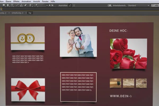The image size is (159, 106).
Task: Click the red ribbon bow image
Action: click(x=28, y=90)
